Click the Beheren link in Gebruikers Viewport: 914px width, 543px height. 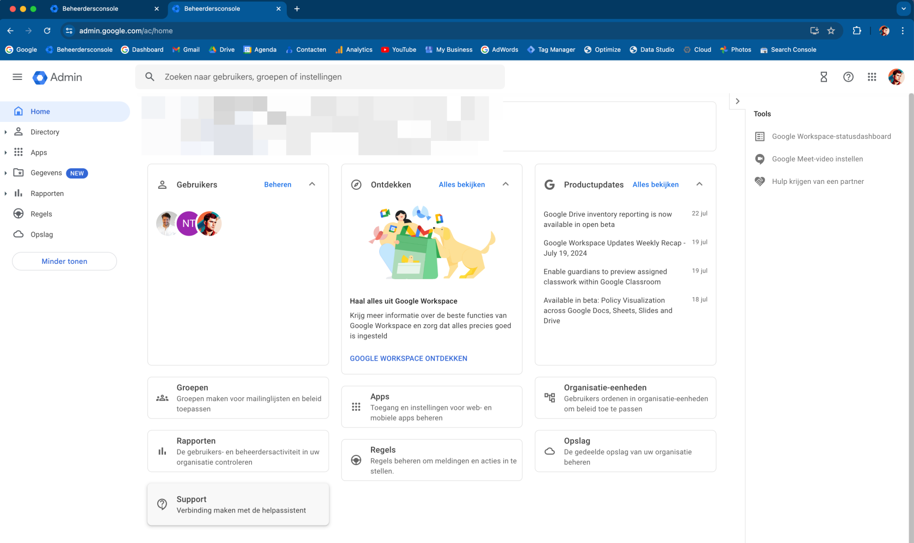click(278, 184)
